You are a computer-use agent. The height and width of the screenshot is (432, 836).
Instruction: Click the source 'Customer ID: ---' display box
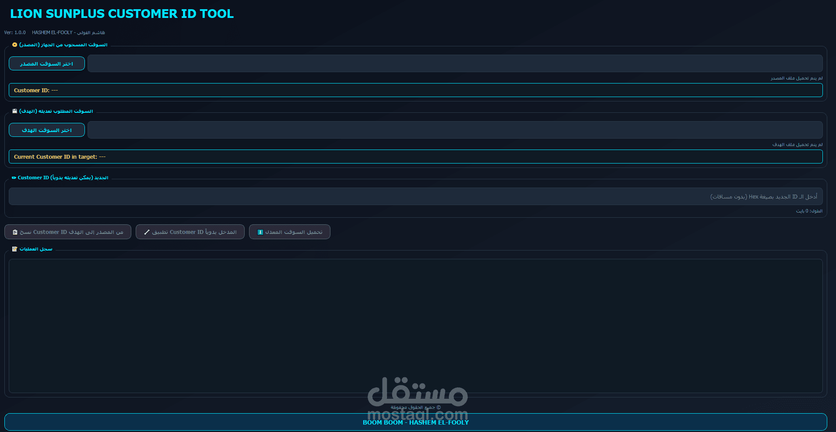[x=415, y=90]
